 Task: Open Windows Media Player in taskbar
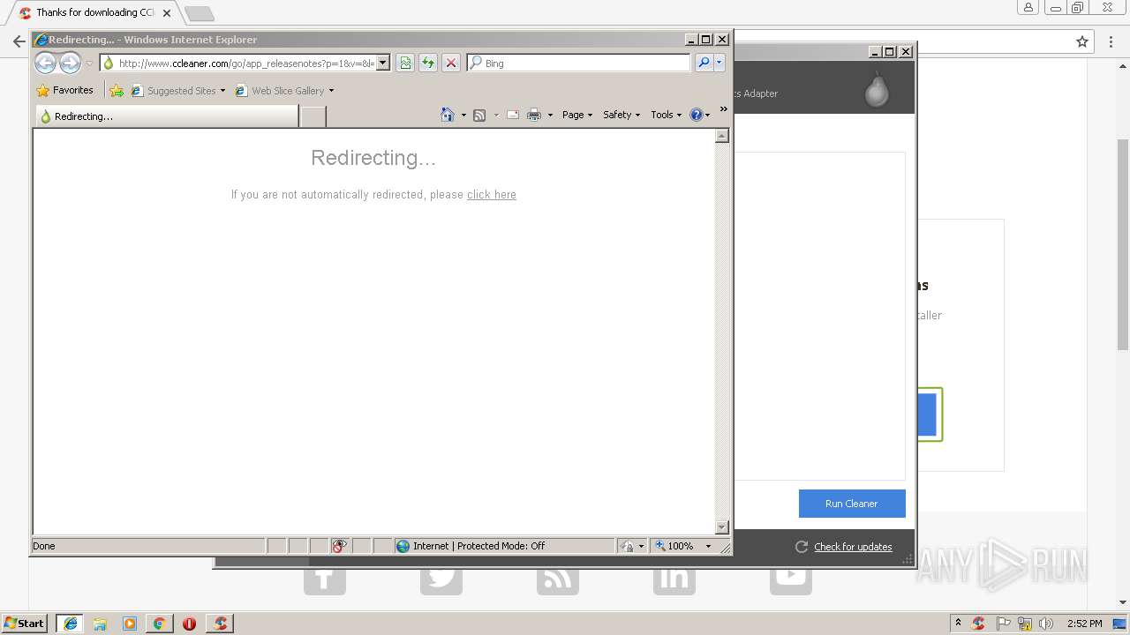click(130, 623)
